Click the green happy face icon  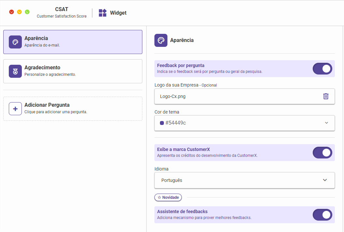point(27,12)
